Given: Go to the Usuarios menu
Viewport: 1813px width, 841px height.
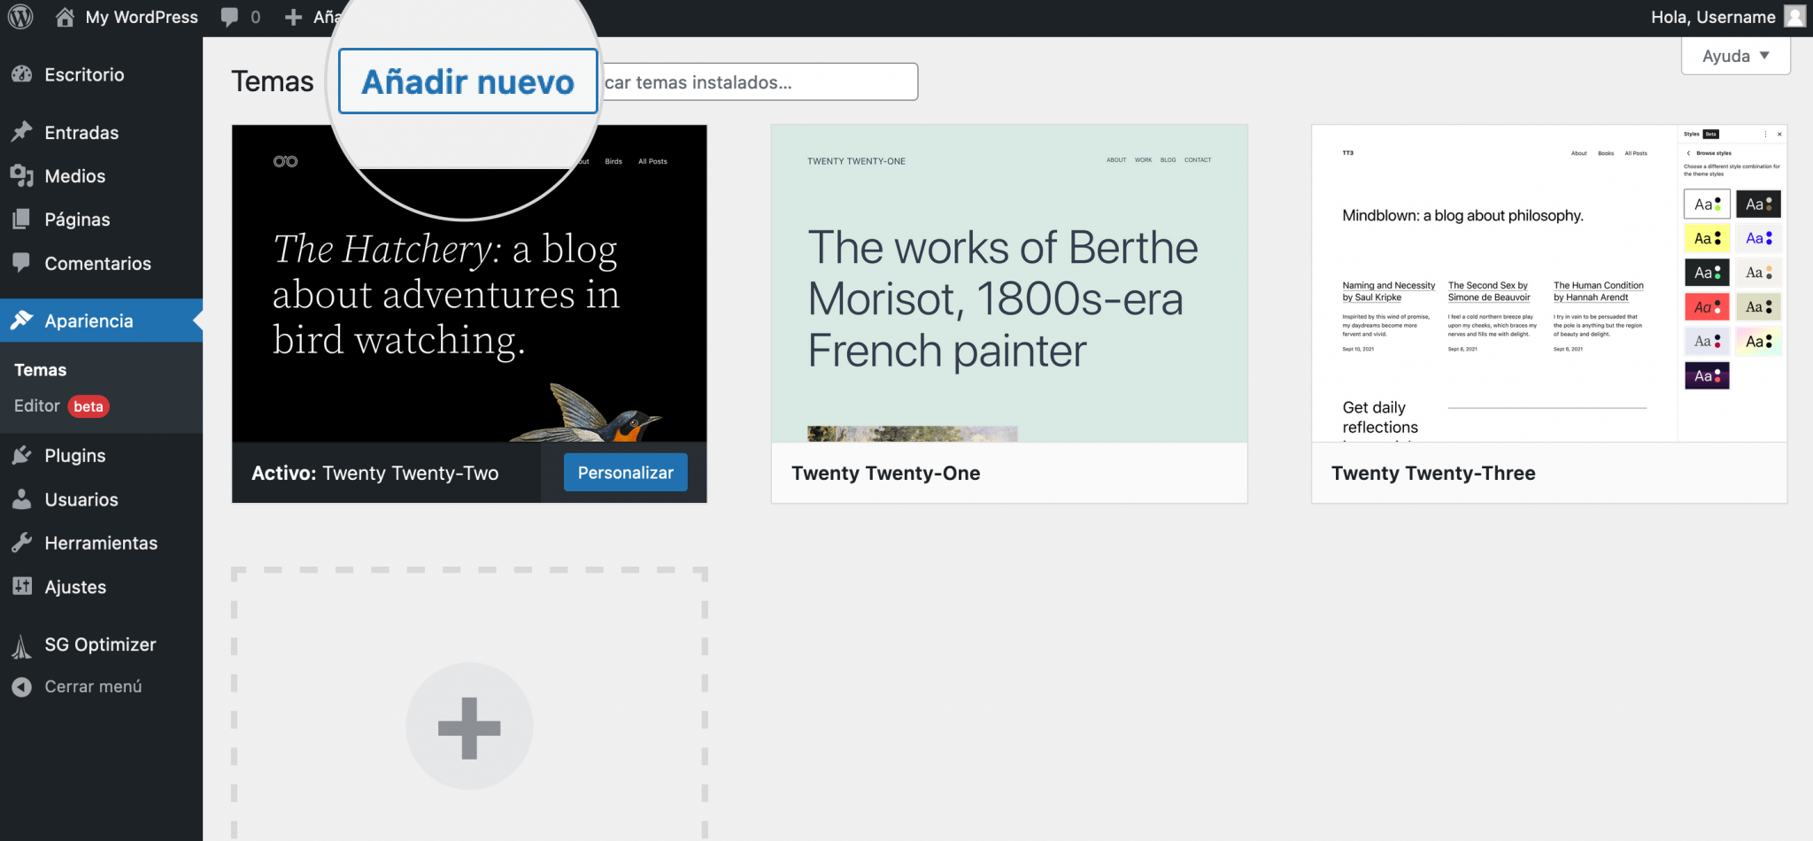Looking at the screenshot, I should (81, 499).
